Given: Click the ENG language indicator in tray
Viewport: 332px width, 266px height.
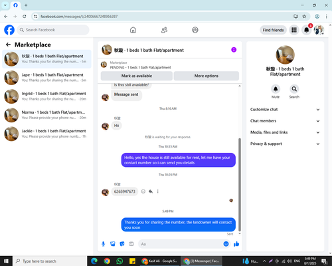Looking at the screenshot, I should [x=297, y=261].
